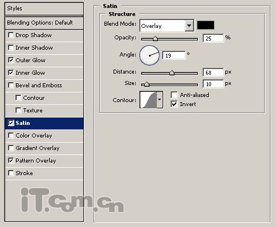
Task: Uncheck the Invert checkbox
Action: [174, 104]
